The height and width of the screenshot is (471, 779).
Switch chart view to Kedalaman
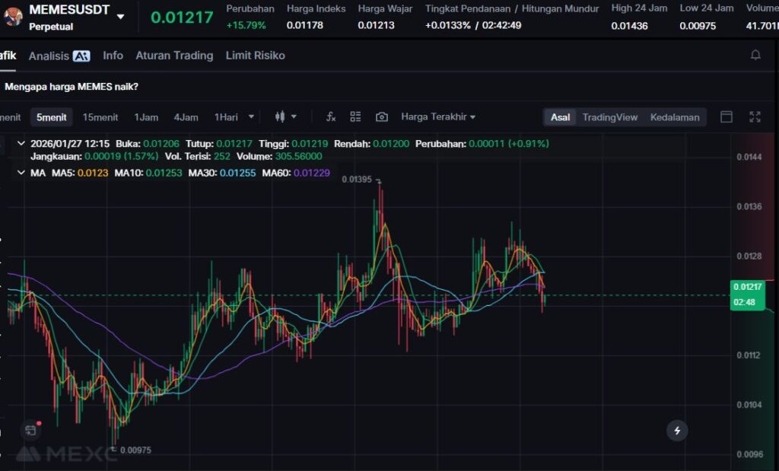tap(674, 117)
